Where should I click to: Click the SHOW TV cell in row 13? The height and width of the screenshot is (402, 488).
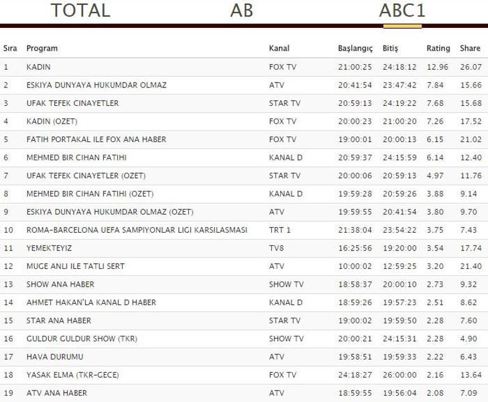coord(286,284)
